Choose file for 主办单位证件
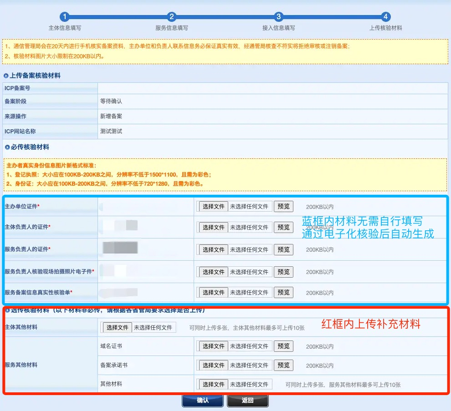Image resolution: width=451 pixels, height=411 pixels. [213, 206]
